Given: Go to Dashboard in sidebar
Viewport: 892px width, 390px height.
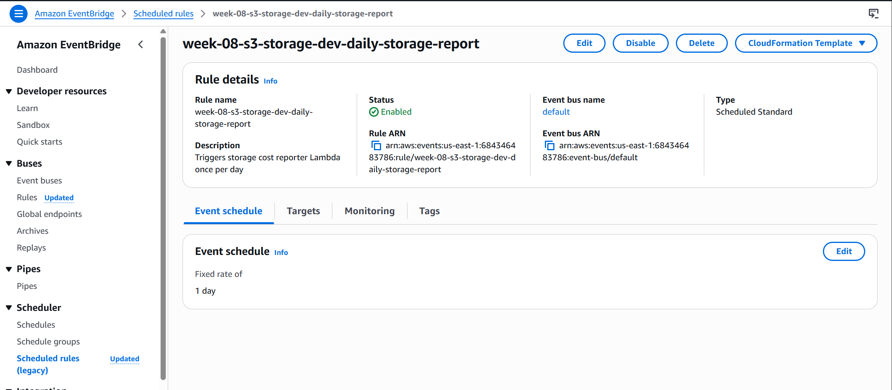Looking at the screenshot, I should (x=37, y=70).
